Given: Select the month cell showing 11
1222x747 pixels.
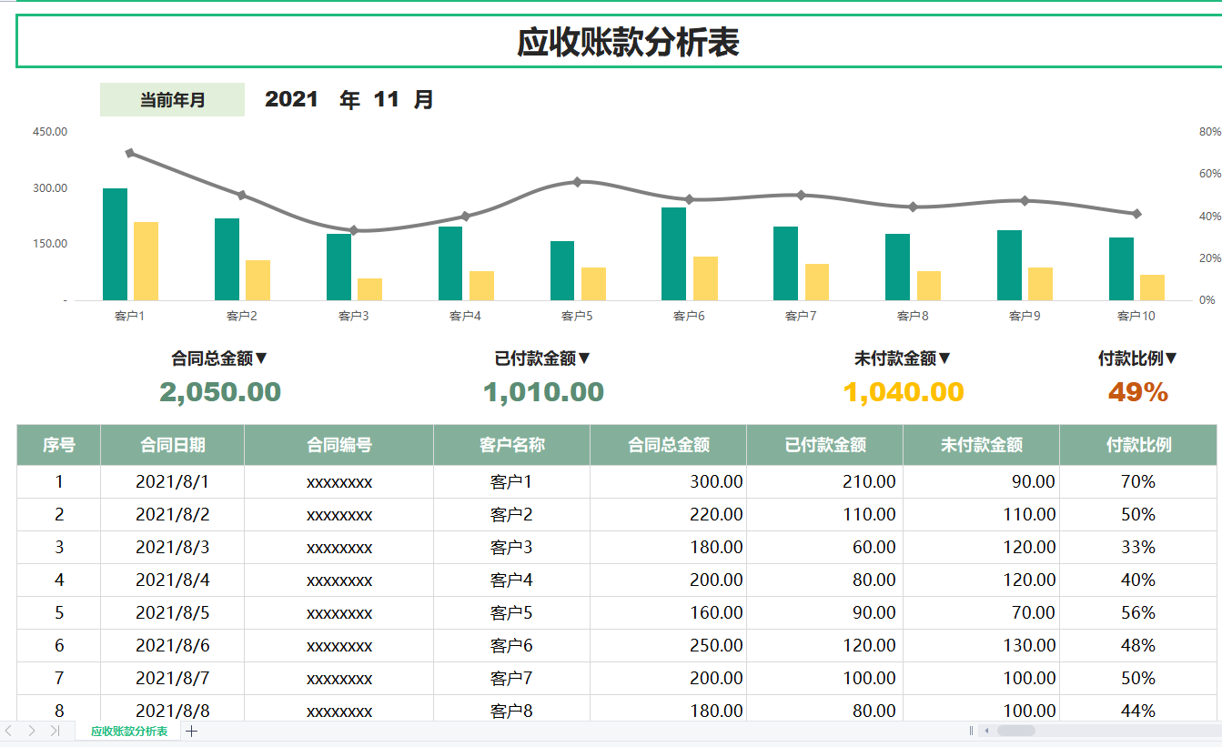Looking at the screenshot, I should point(387,98).
